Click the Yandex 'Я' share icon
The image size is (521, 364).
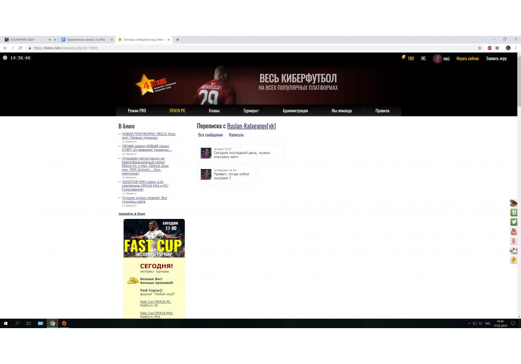click(514, 241)
